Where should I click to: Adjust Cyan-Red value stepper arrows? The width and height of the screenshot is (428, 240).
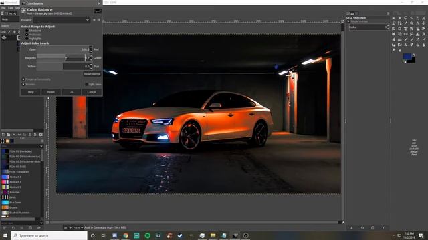[x=91, y=49]
